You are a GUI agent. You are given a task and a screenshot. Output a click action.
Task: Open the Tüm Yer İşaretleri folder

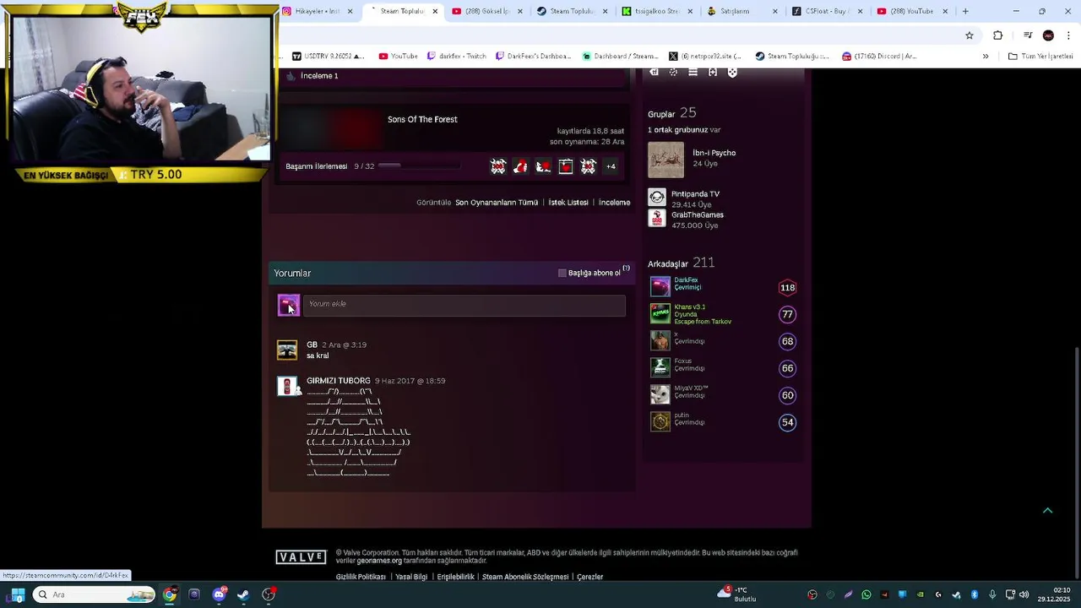point(1040,57)
